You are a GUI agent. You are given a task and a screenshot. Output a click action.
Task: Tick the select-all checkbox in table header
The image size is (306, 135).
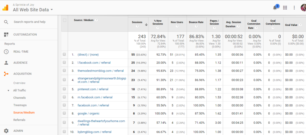65,20
